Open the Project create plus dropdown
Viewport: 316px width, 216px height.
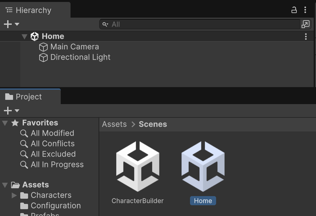tap(11, 111)
